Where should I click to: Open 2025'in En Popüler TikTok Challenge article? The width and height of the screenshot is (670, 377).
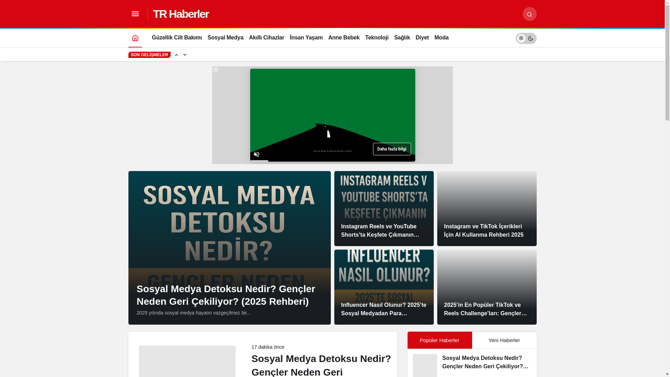click(x=487, y=287)
